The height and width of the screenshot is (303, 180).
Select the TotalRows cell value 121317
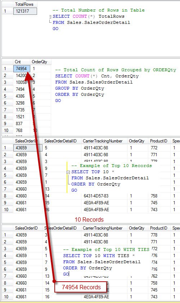click(x=25, y=11)
